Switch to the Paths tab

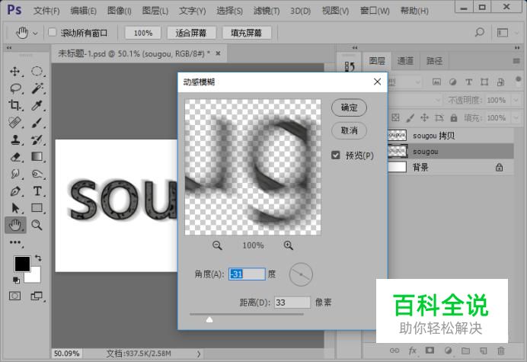(x=434, y=61)
